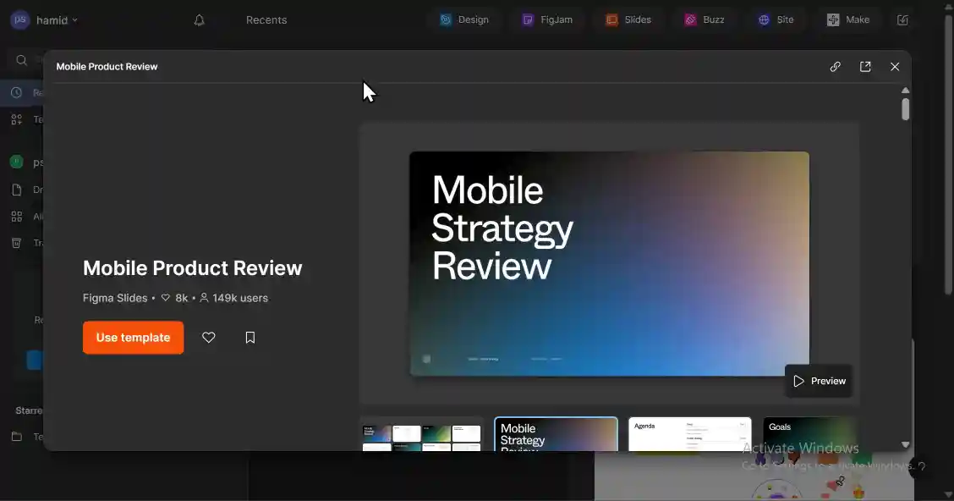The width and height of the screenshot is (954, 501).
Task: Copy the template link using the link icon
Action: pyautogui.click(x=836, y=66)
